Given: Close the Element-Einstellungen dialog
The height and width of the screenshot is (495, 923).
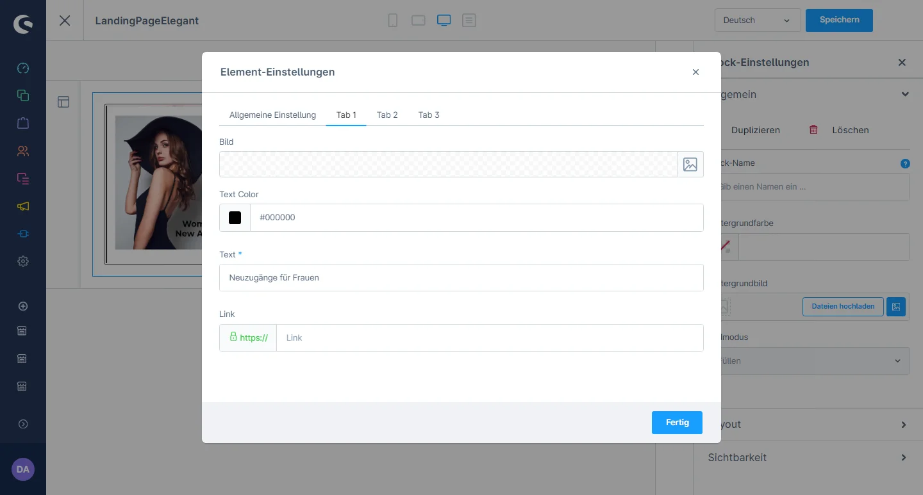Looking at the screenshot, I should (x=695, y=72).
